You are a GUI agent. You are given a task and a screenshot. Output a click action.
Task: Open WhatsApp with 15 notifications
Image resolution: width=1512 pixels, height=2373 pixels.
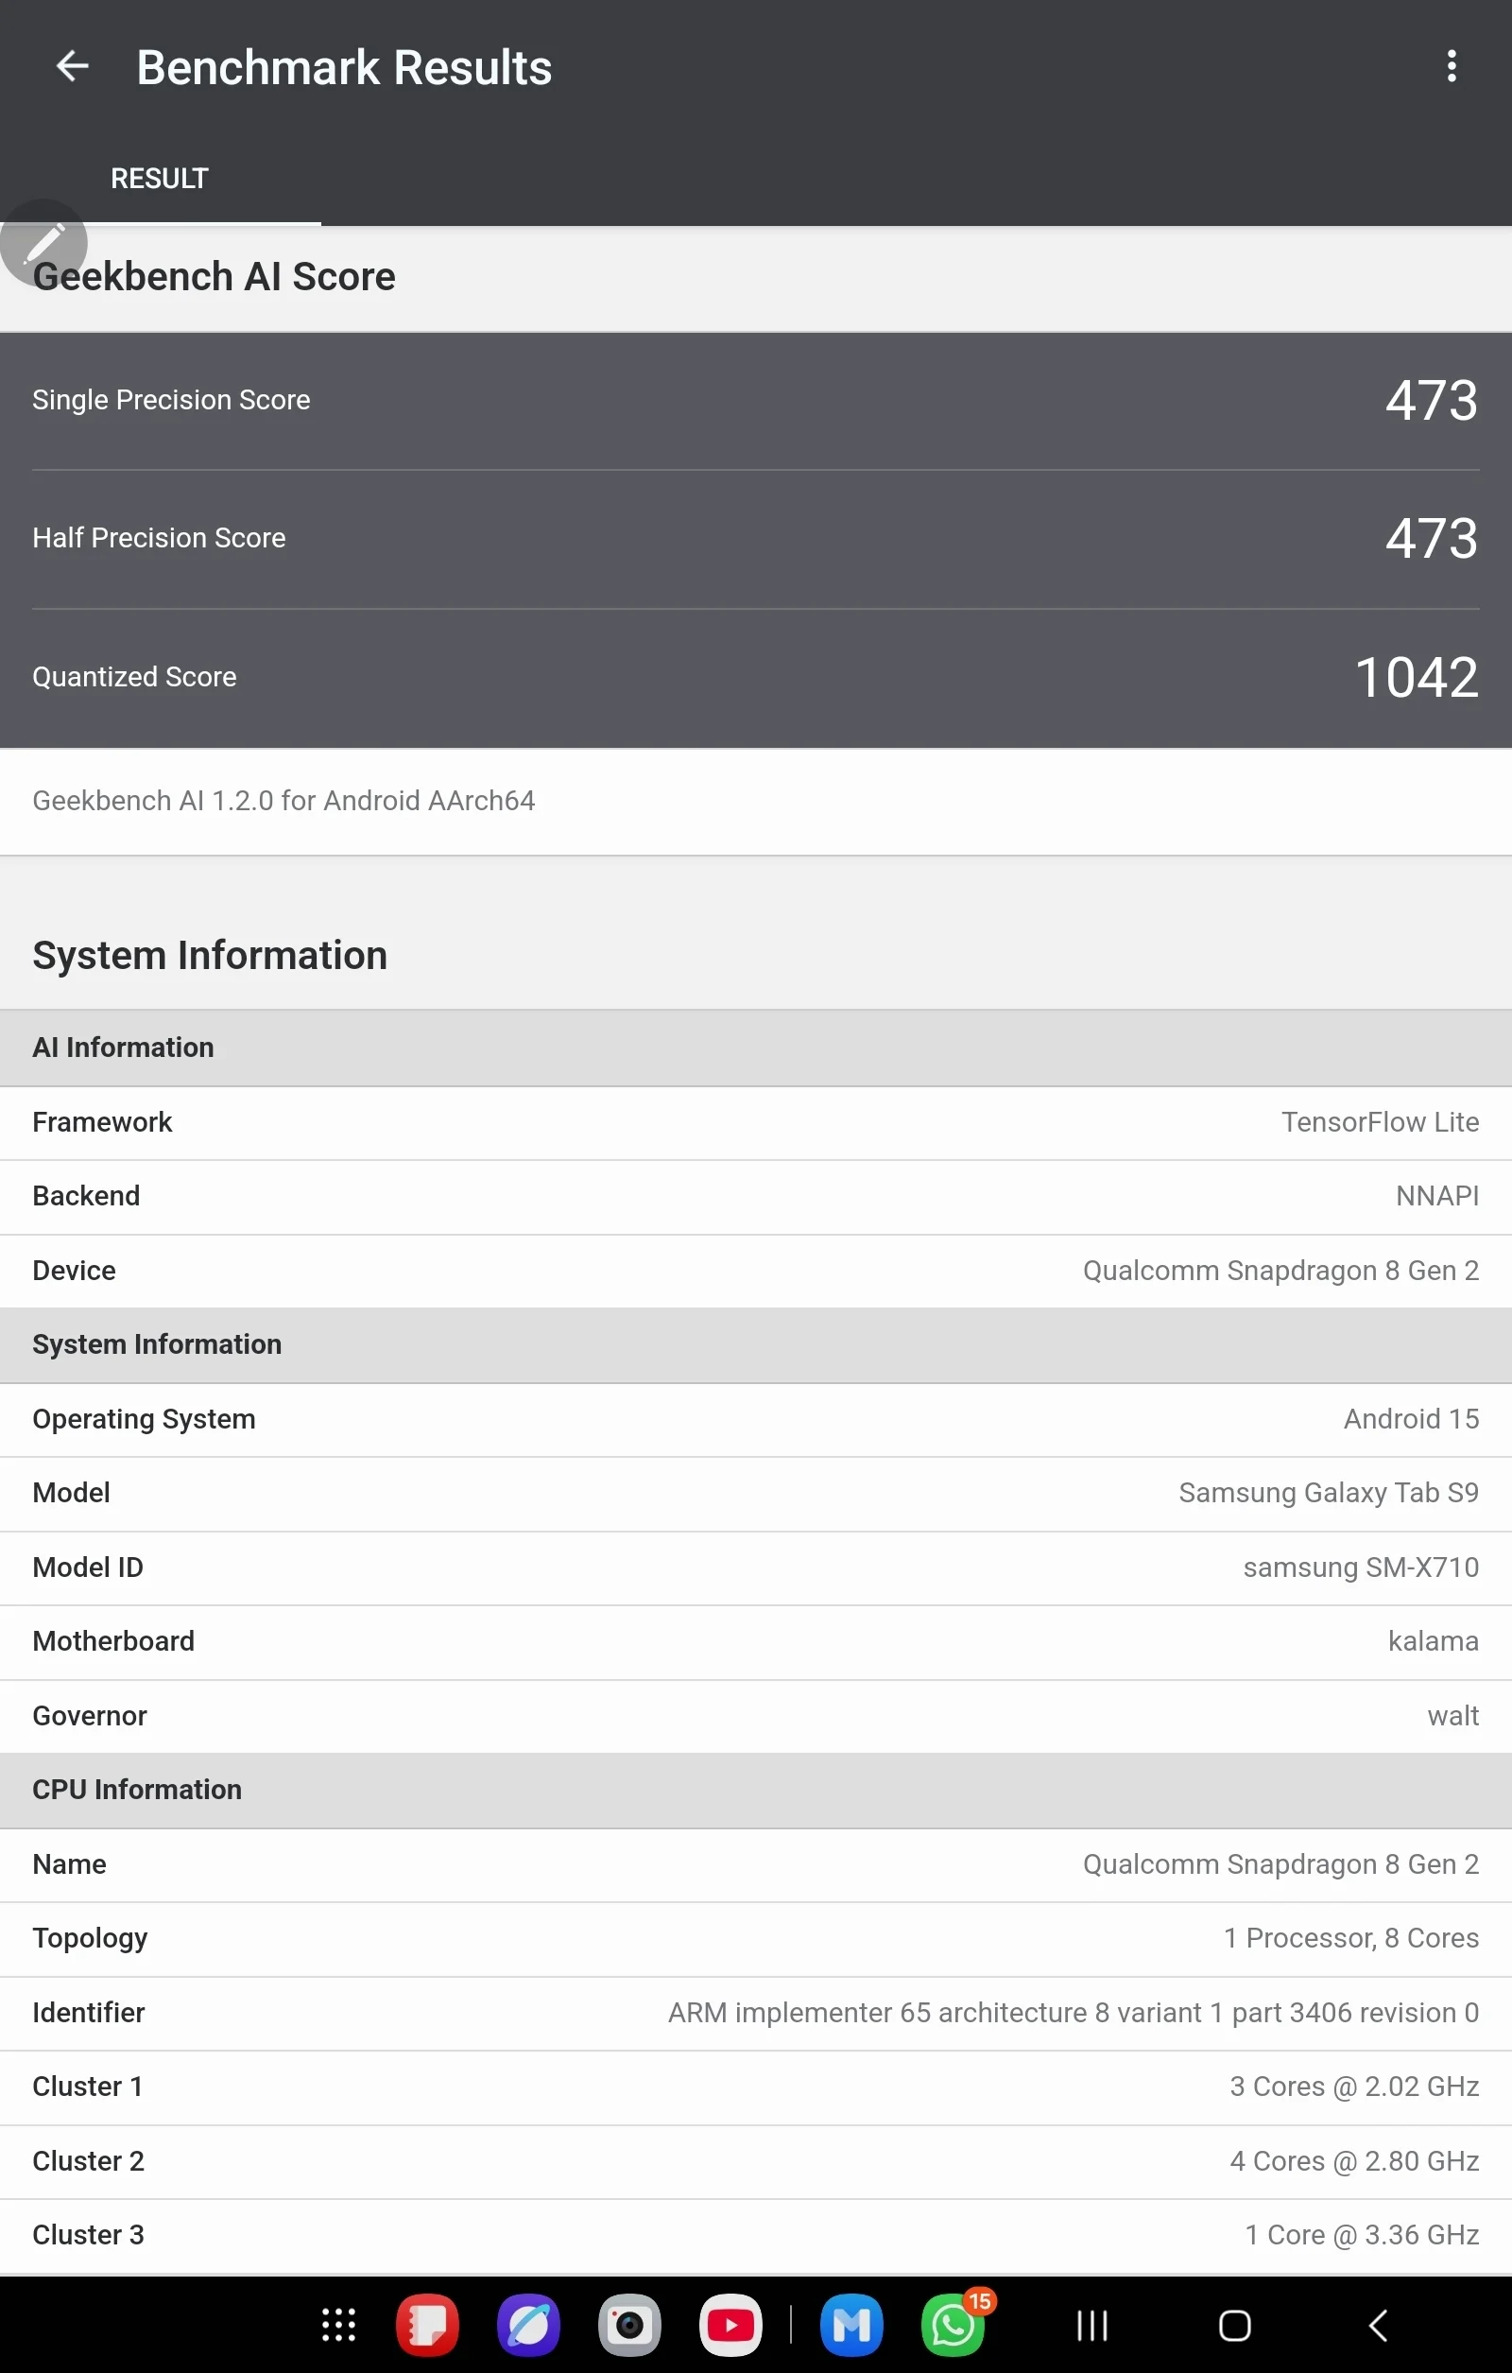tap(954, 2325)
